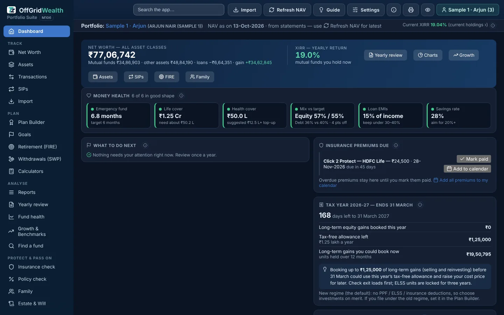Image resolution: width=504 pixels, height=315 pixels.
Task: Click the Sample 1 · Arjun portfolio link
Action: [x=126, y=26]
